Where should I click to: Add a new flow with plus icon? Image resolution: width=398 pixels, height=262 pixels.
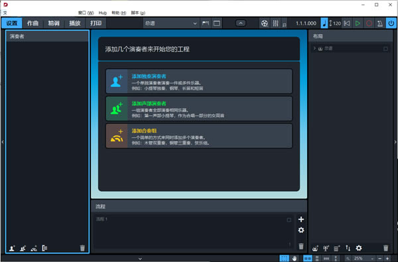[301, 220]
